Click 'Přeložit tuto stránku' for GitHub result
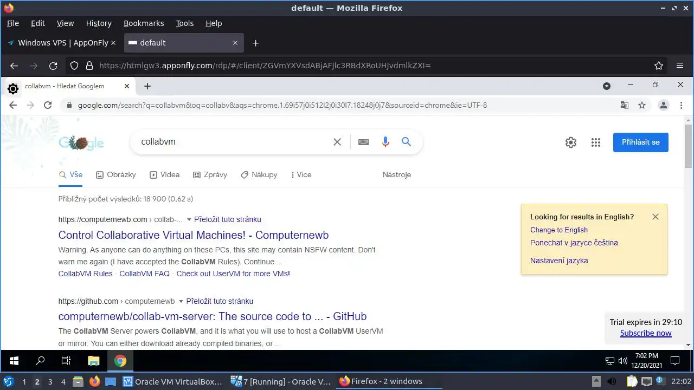The height and width of the screenshot is (390, 694). pyautogui.click(x=220, y=301)
